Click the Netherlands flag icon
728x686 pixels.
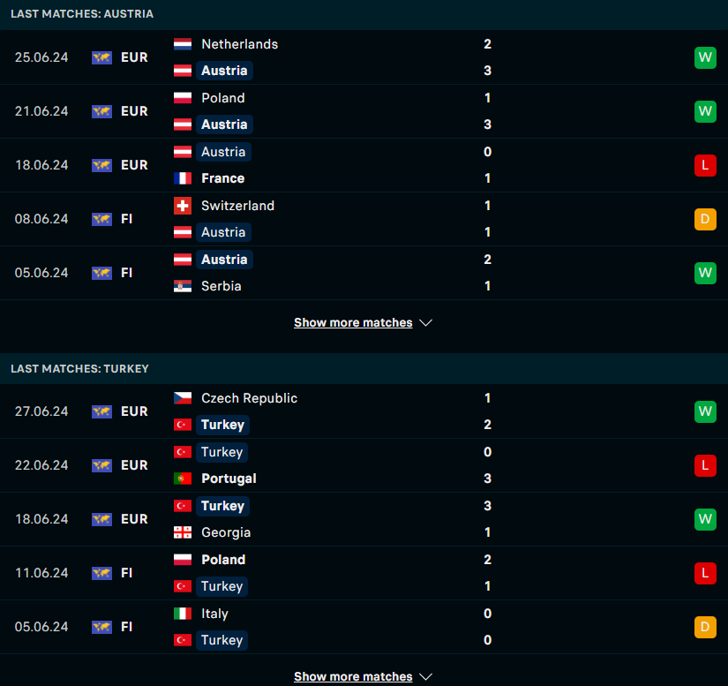(x=183, y=44)
